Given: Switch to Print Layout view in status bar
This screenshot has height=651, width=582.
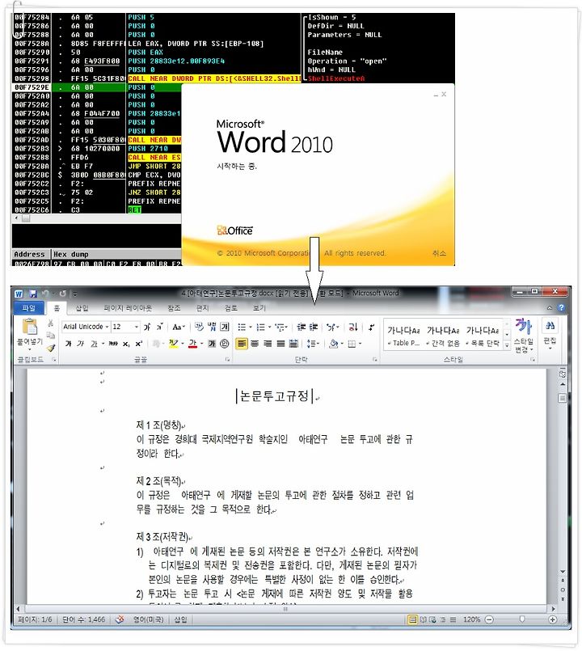Looking at the screenshot, I should [412, 619].
